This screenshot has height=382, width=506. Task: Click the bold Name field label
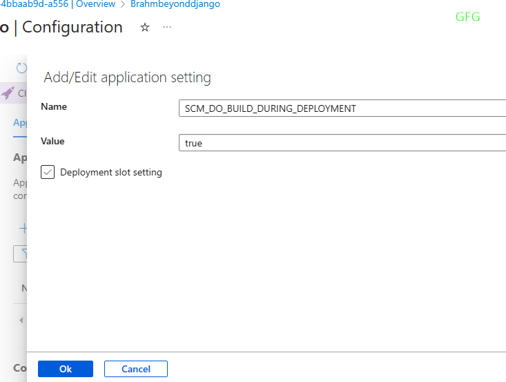[54, 106]
